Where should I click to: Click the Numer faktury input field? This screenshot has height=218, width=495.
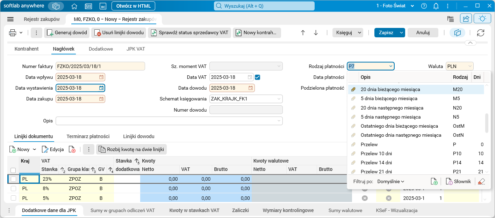(100, 66)
